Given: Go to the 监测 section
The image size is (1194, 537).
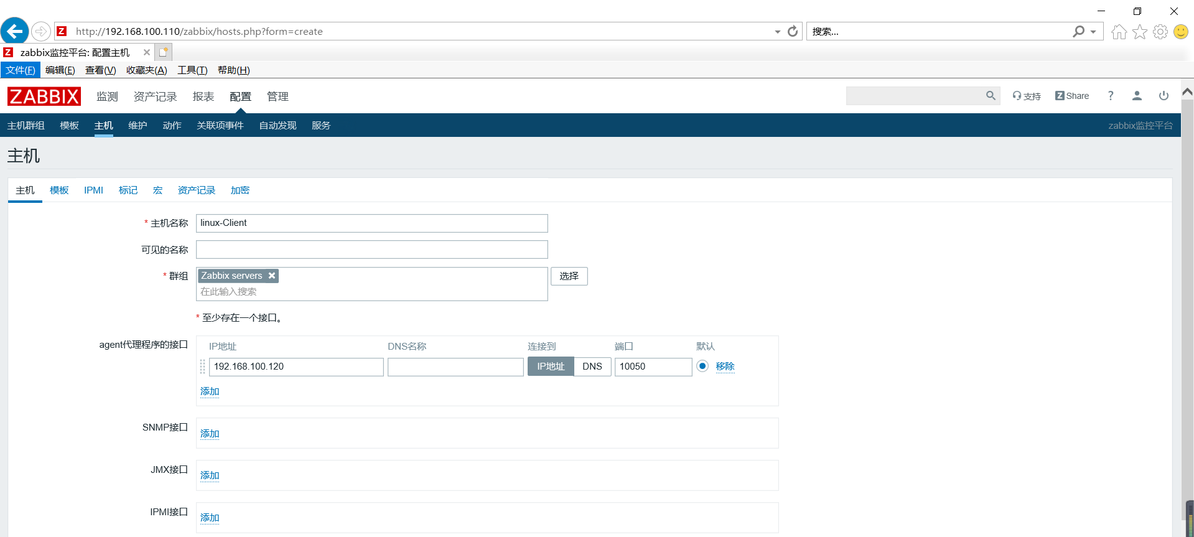Looking at the screenshot, I should 107,96.
